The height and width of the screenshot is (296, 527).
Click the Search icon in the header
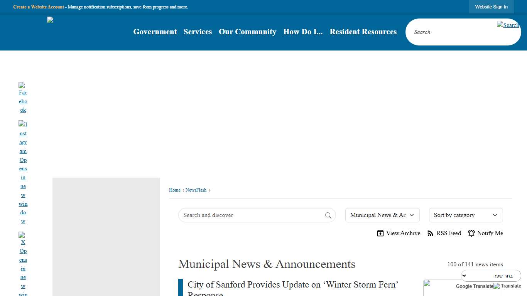[508, 25]
